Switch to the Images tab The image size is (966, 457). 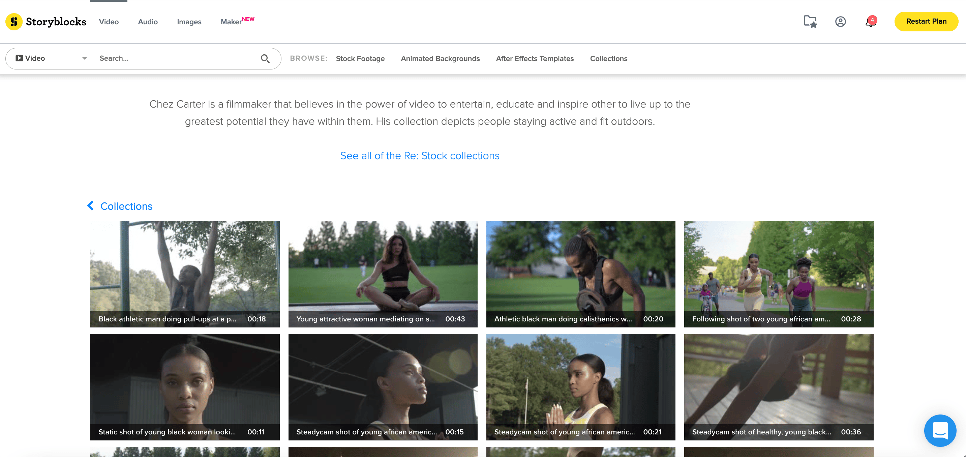click(189, 22)
